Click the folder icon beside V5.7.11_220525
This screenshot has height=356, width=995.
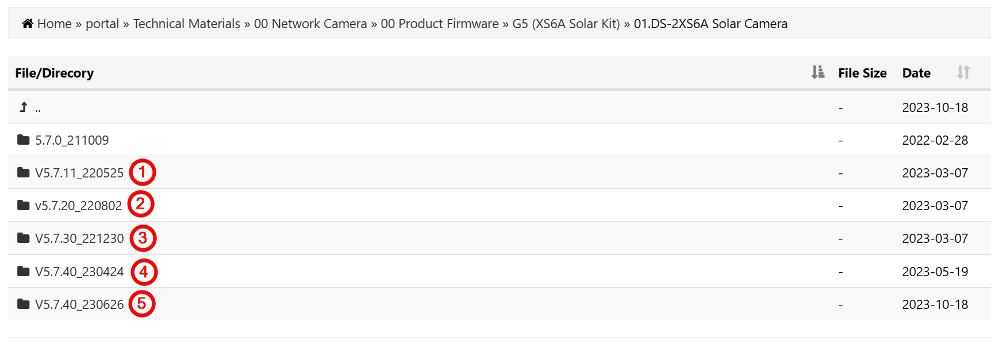[x=22, y=172]
